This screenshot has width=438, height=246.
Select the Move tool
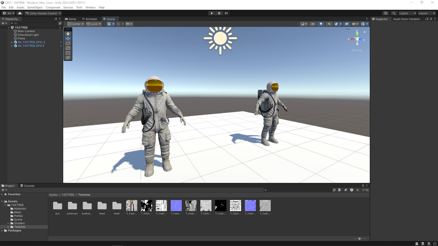pos(68,38)
